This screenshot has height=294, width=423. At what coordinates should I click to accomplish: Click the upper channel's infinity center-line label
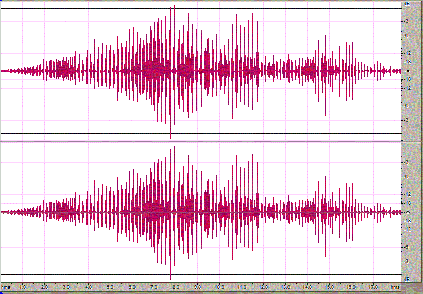(x=408, y=71)
